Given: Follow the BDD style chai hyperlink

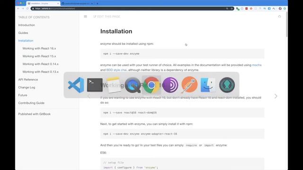Looking at the screenshot, I should pyautogui.click(x=116, y=70).
